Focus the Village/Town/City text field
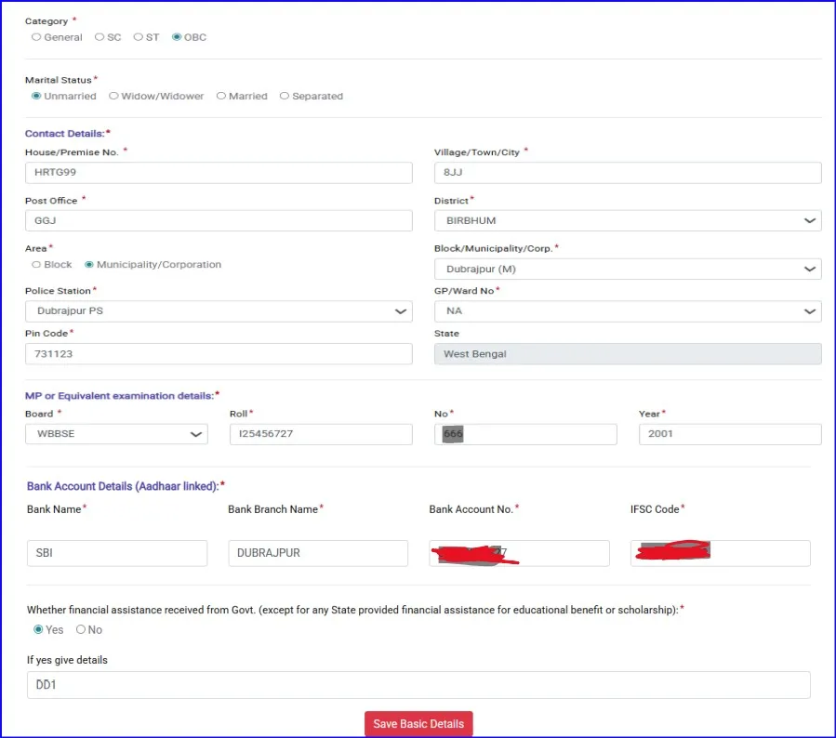The image size is (836, 738). point(627,173)
